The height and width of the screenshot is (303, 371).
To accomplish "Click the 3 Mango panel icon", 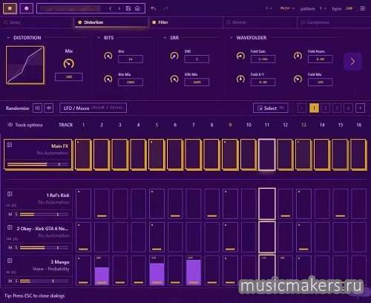I will point(10,261).
